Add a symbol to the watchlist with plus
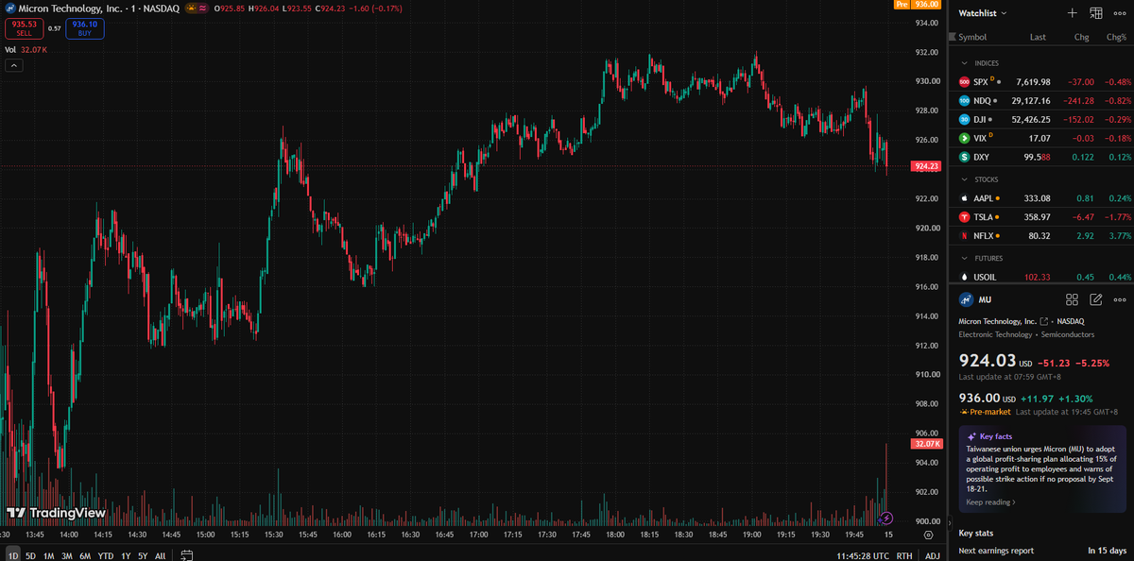Viewport: 1134px width, 561px height. point(1072,13)
